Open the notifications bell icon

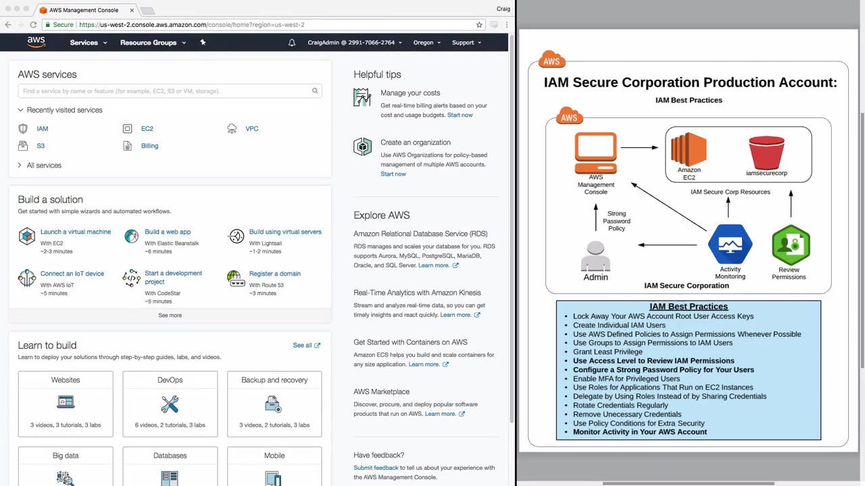pyautogui.click(x=292, y=43)
